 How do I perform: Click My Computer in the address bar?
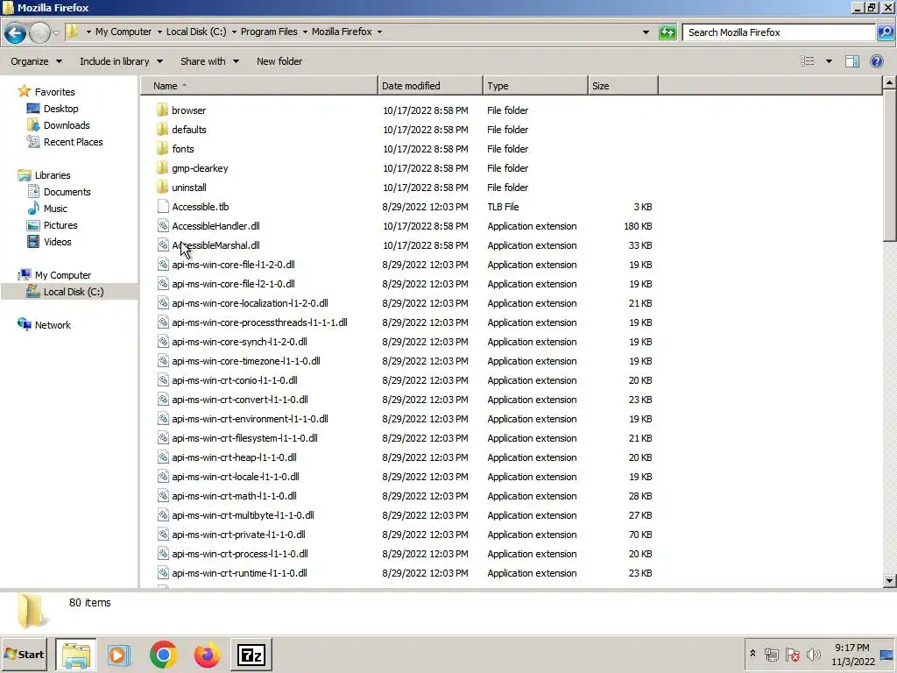124,32
